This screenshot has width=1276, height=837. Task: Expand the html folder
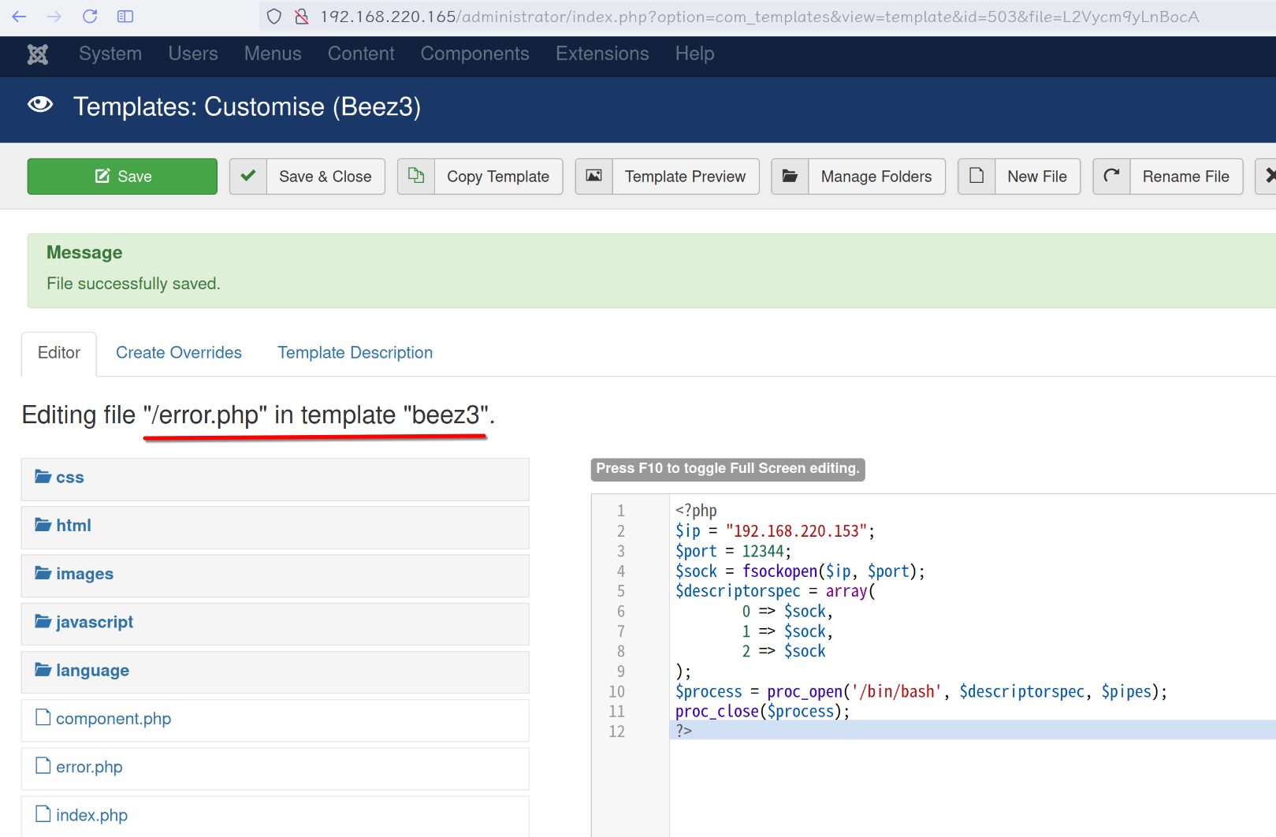tap(275, 526)
